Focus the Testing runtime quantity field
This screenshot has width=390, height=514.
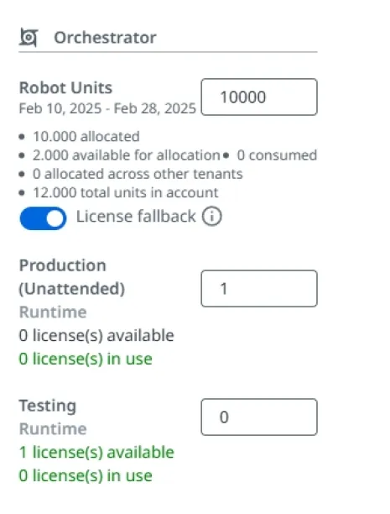[x=259, y=417]
